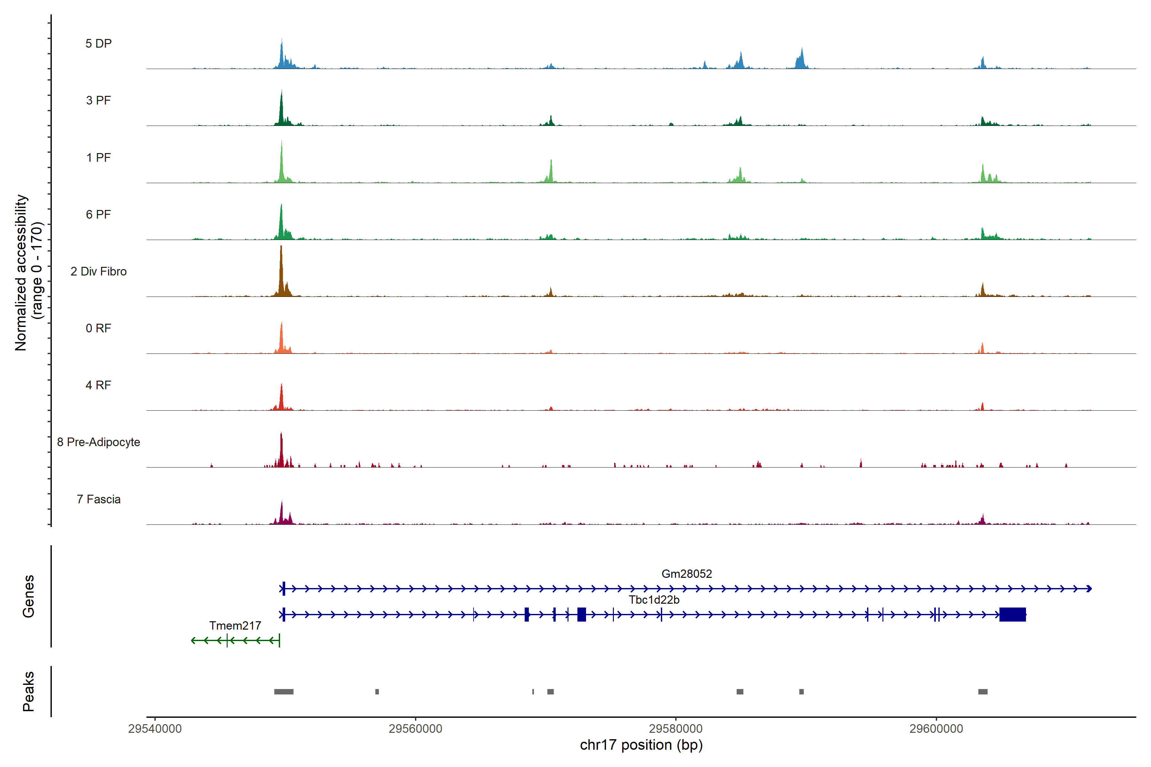Click the 5 DP track label

tap(98, 43)
